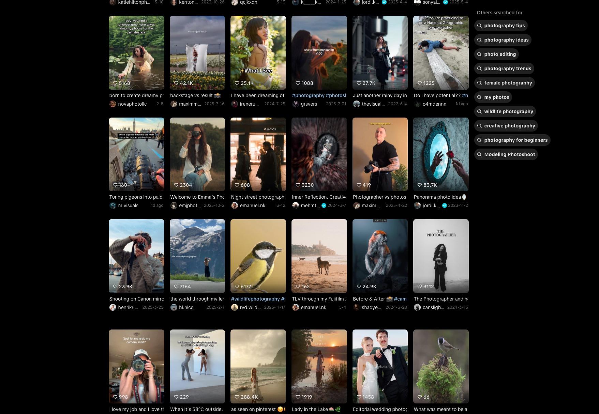Open henrikri... profile avatar
This screenshot has height=414, width=599.
(113, 307)
